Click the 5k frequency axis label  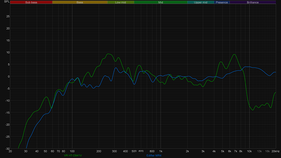click(223, 151)
